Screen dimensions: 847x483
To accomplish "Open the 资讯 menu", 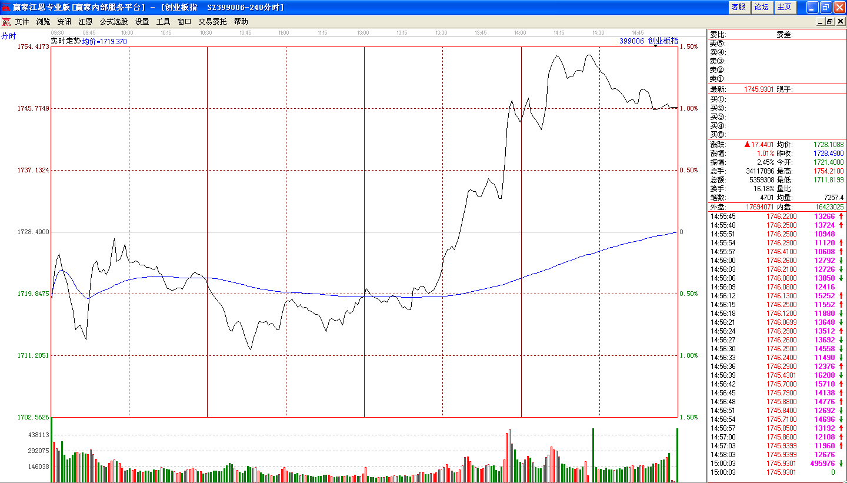I will (64, 22).
